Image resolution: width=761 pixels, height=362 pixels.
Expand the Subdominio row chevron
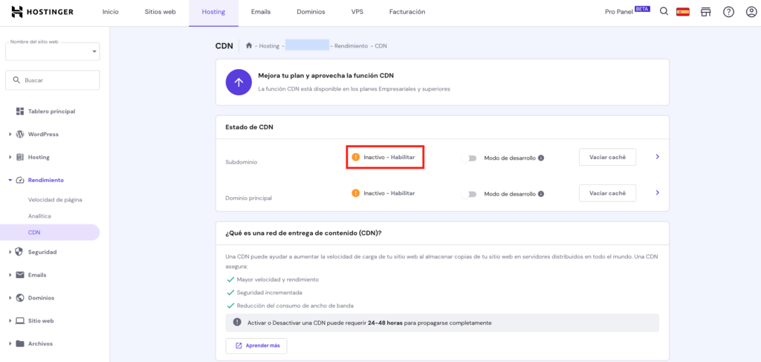click(x=657, y=157)
